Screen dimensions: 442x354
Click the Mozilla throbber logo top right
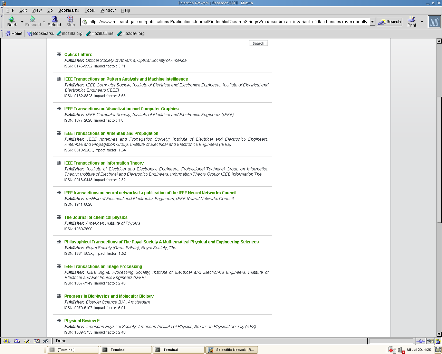[x=434, y=21]
